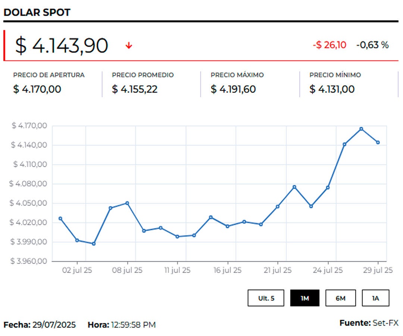Select the data point at 24 jul 25
This screenshot has width=403, height=336.
pyautogui.click(x=328, y=187)
